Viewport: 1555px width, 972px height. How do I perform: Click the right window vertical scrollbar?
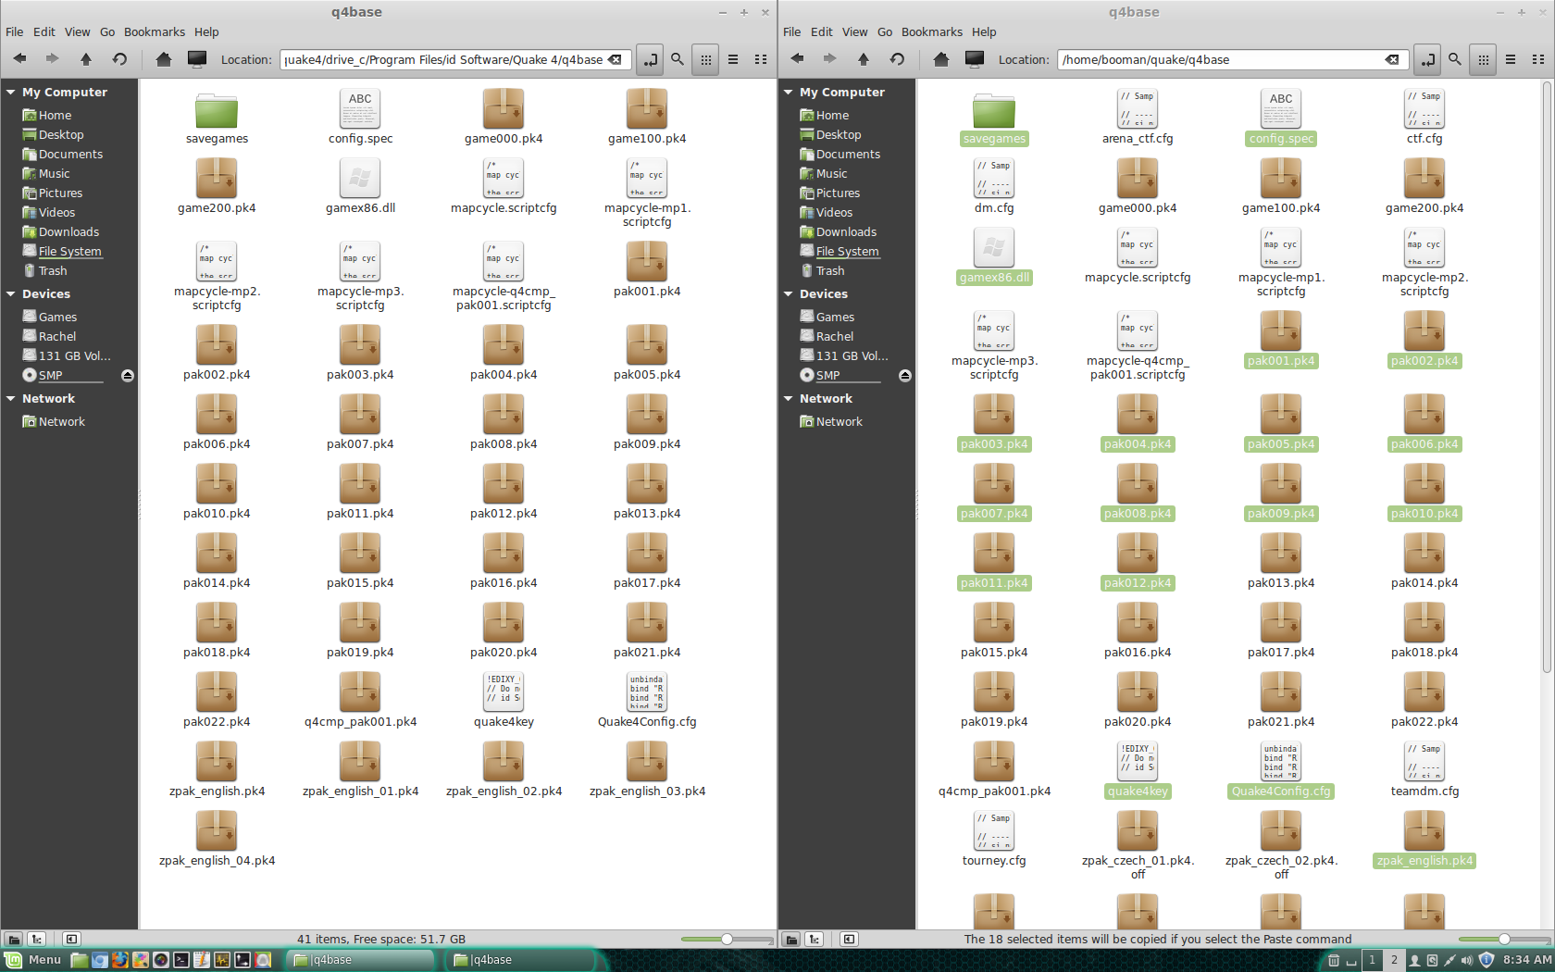1547,378
